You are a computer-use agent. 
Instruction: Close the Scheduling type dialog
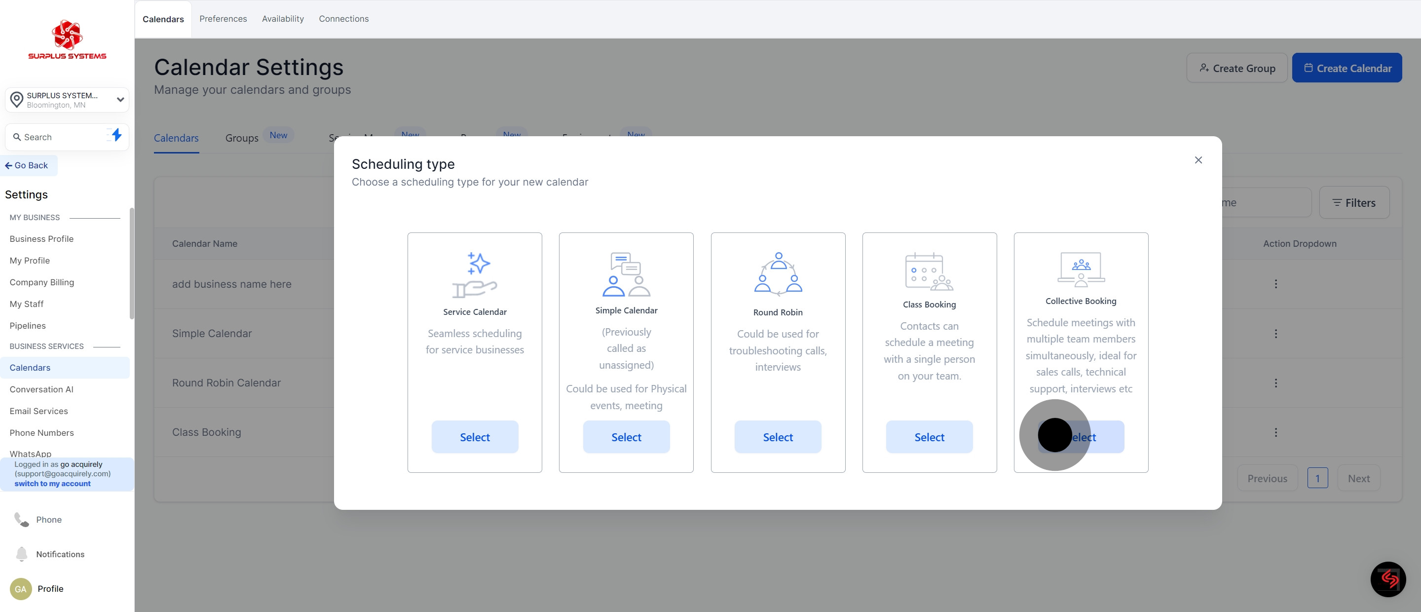coord(1198,160)
